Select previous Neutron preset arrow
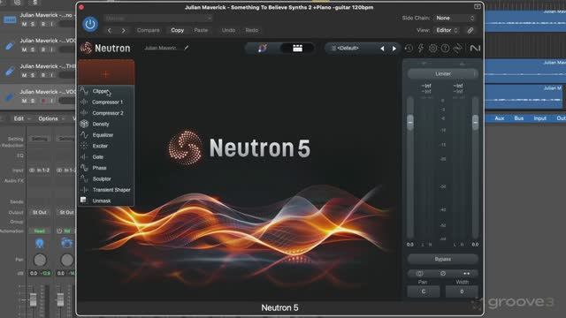 tap(382, 49)
